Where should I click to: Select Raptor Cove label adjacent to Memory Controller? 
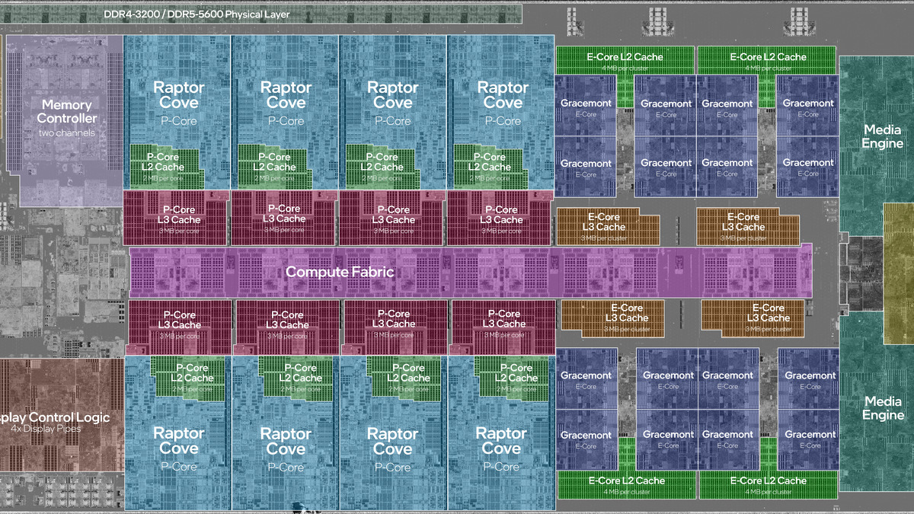pyautogui.click(x=179, y=95)
